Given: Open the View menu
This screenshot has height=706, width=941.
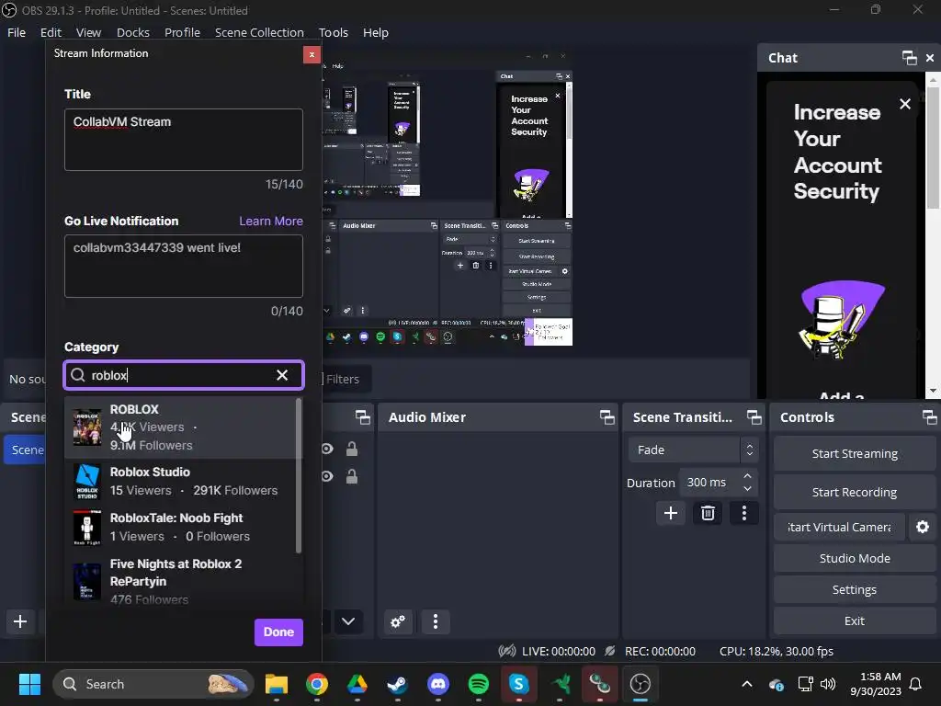Looking at the screenshot, I should (89, 32).
